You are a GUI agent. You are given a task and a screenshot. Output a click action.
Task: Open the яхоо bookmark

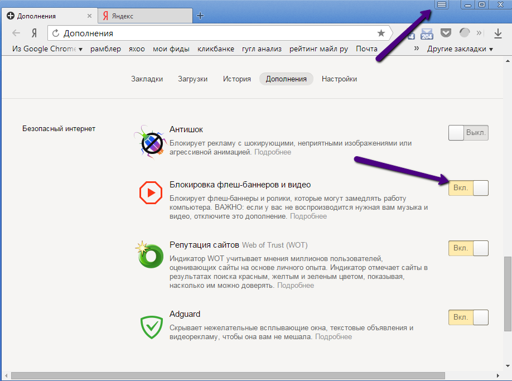(x=137, y=49)
